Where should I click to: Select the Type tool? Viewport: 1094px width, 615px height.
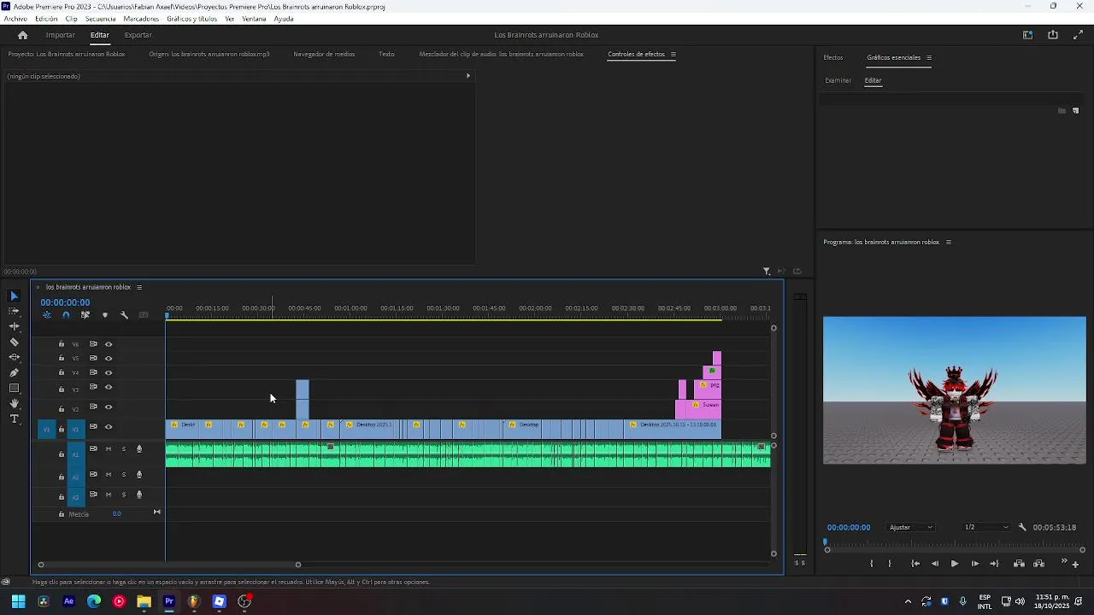[14, 419]
